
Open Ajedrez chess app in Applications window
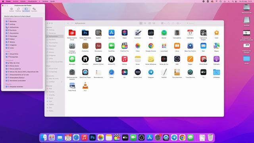(98, 33)
